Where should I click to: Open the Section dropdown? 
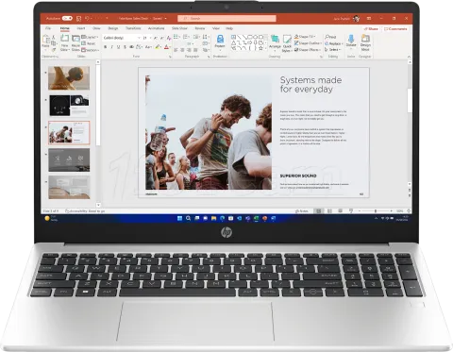click(x=91, y=50)
